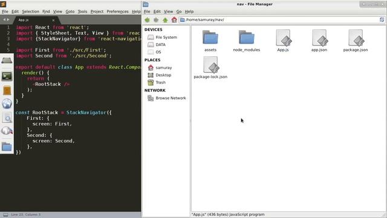Select the app.json file icon
Screen dimensions: 387x218
click(x=319, y=38)
